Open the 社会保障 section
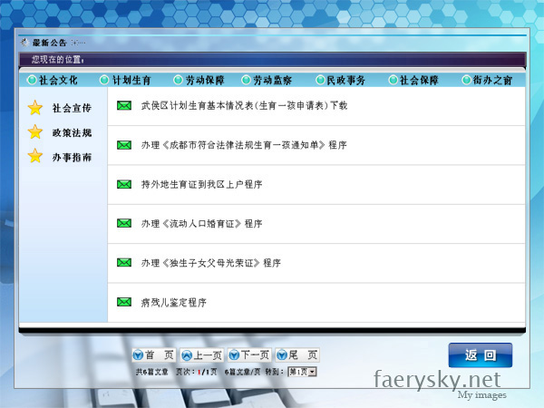 point(419,80)
